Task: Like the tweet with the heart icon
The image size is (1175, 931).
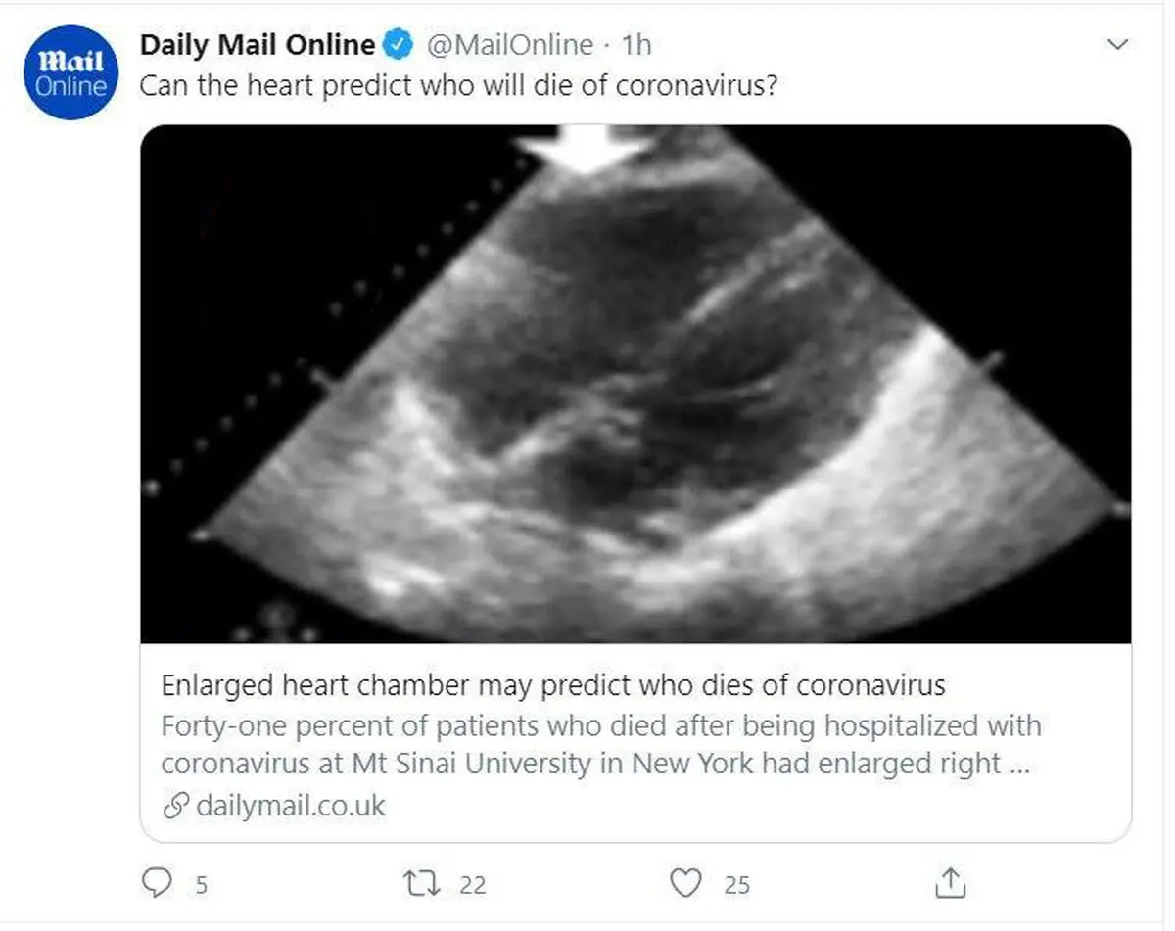Action: (x=688, y=884)
